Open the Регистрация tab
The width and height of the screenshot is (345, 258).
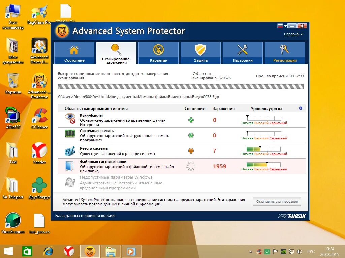(x=285, y=53)
